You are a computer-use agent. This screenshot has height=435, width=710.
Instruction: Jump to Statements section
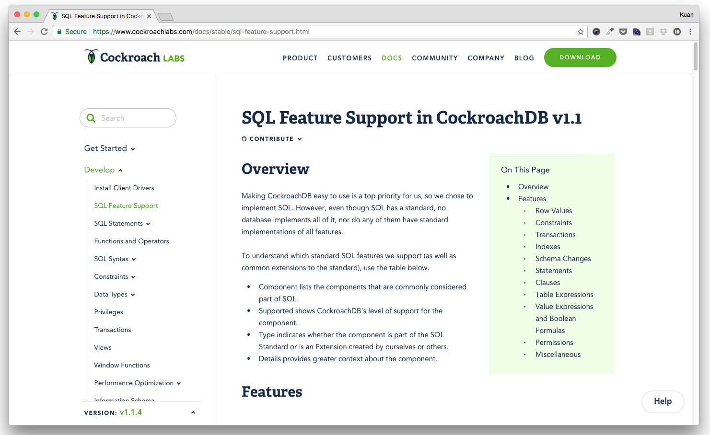pos(554,271)
